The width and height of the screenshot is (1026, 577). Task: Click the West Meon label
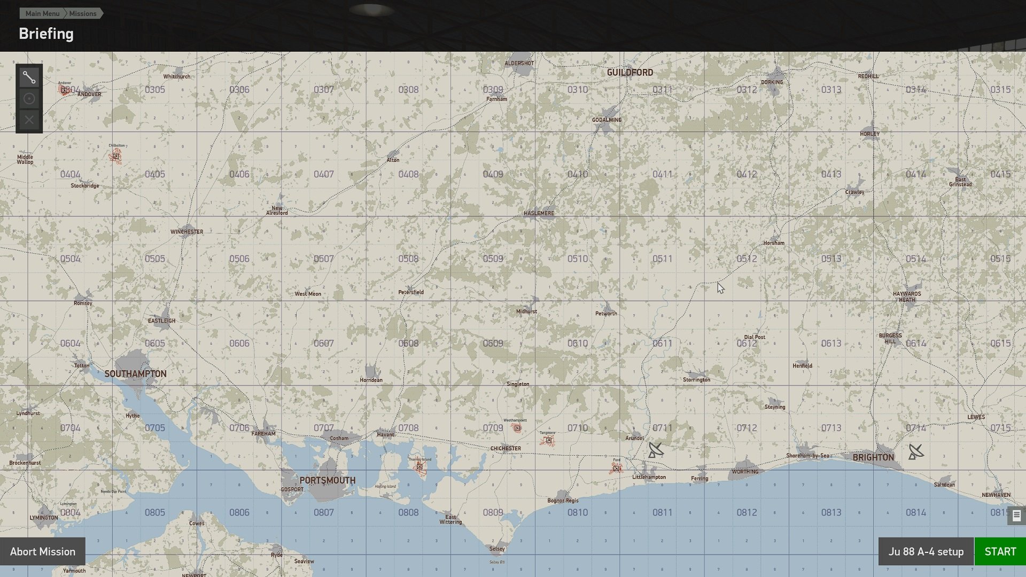coord(308,294)
